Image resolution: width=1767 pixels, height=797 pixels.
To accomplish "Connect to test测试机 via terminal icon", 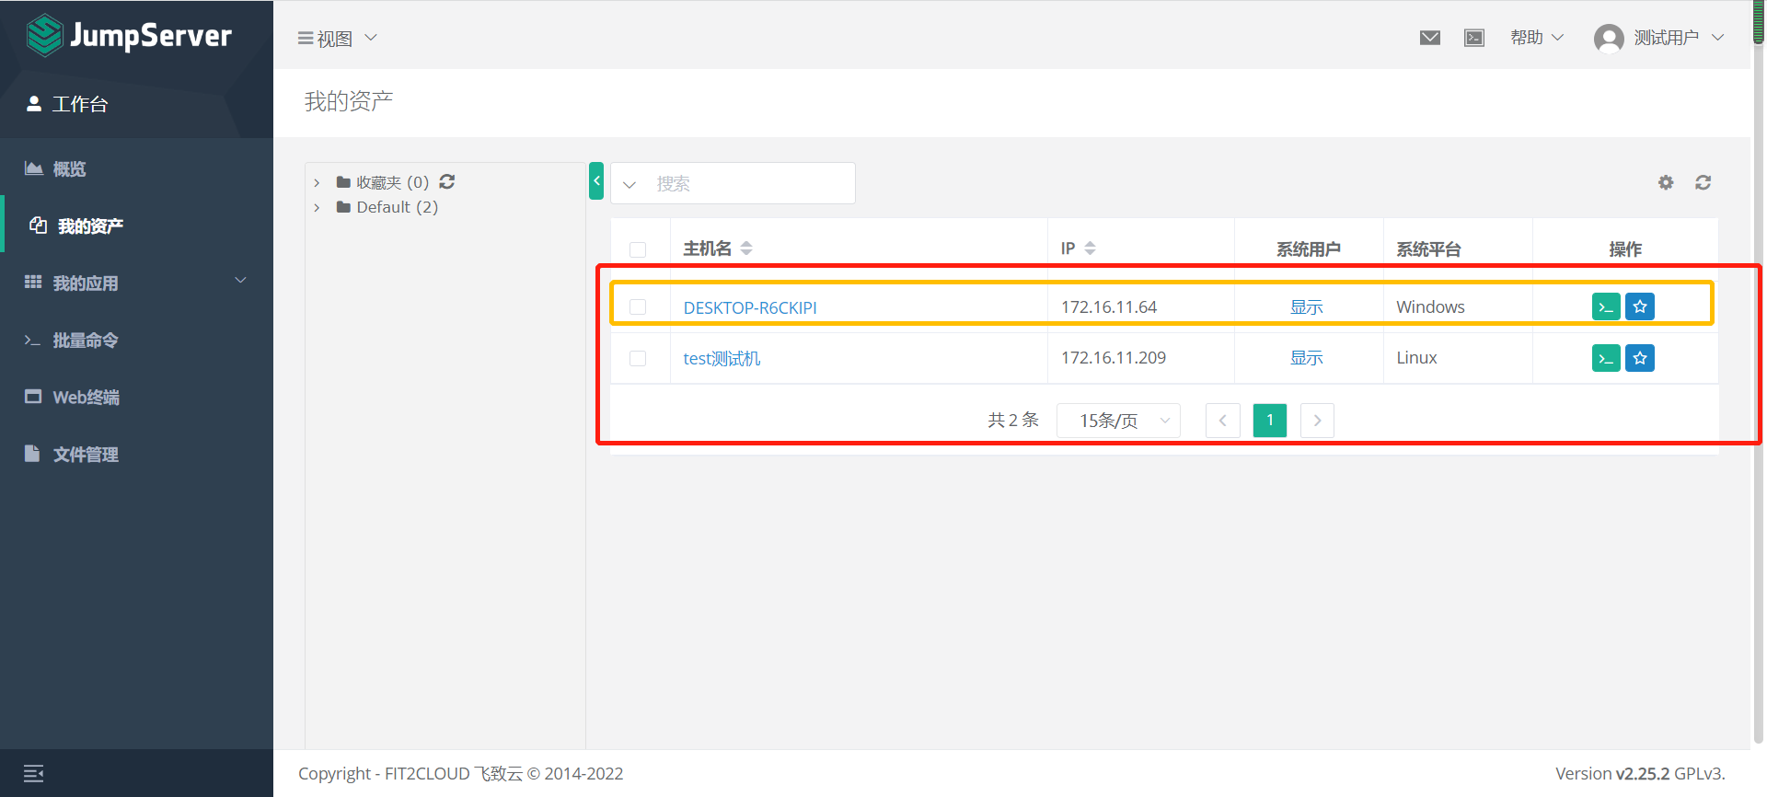I will pos(1606,358).
